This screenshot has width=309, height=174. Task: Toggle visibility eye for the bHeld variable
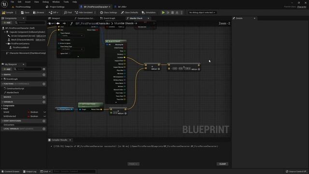pos(44,112)
